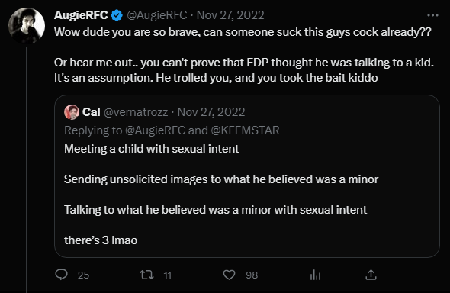Open the quoted tweet's Nov 27, 2022 date

coord(211,112)
